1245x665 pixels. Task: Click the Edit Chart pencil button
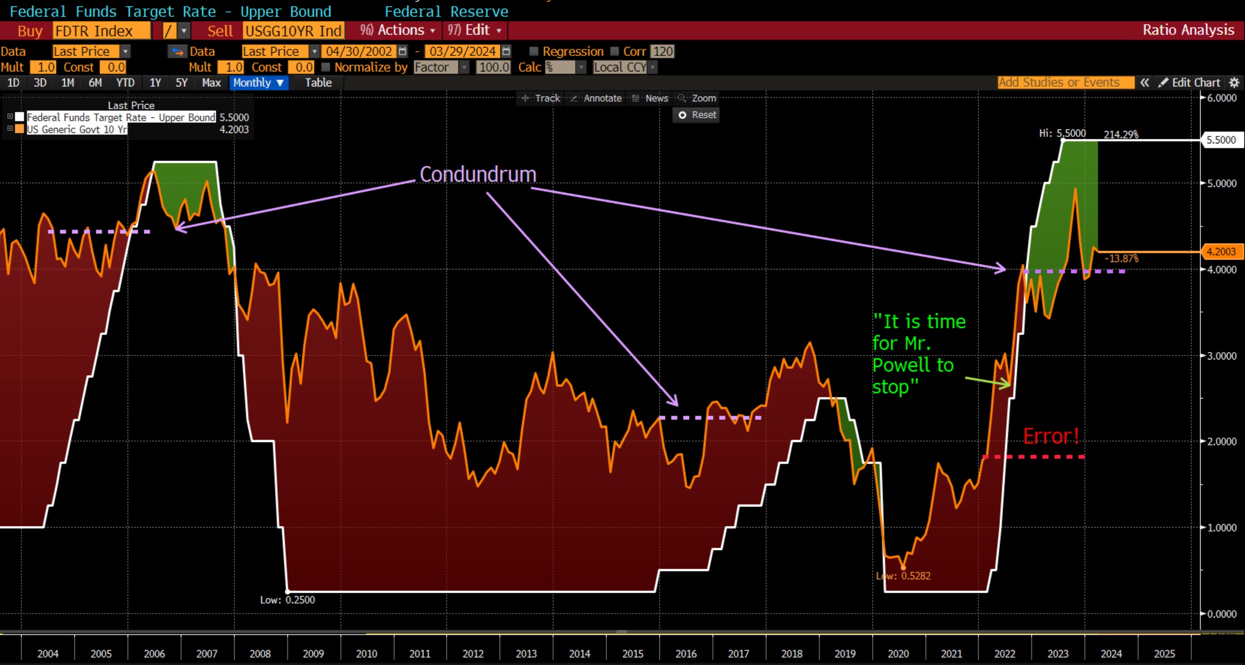pyautogui.click(x=1189, y=83)
